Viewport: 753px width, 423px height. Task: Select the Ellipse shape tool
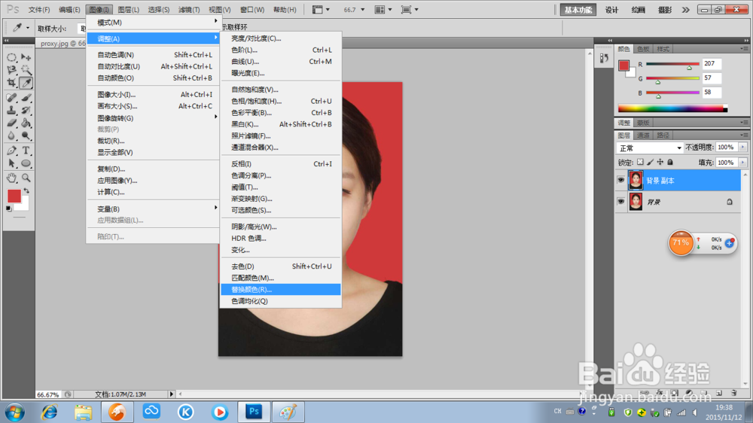(x=26, y=164)
